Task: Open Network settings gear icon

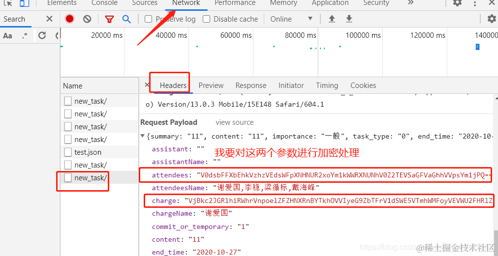Action: [492, 19]
